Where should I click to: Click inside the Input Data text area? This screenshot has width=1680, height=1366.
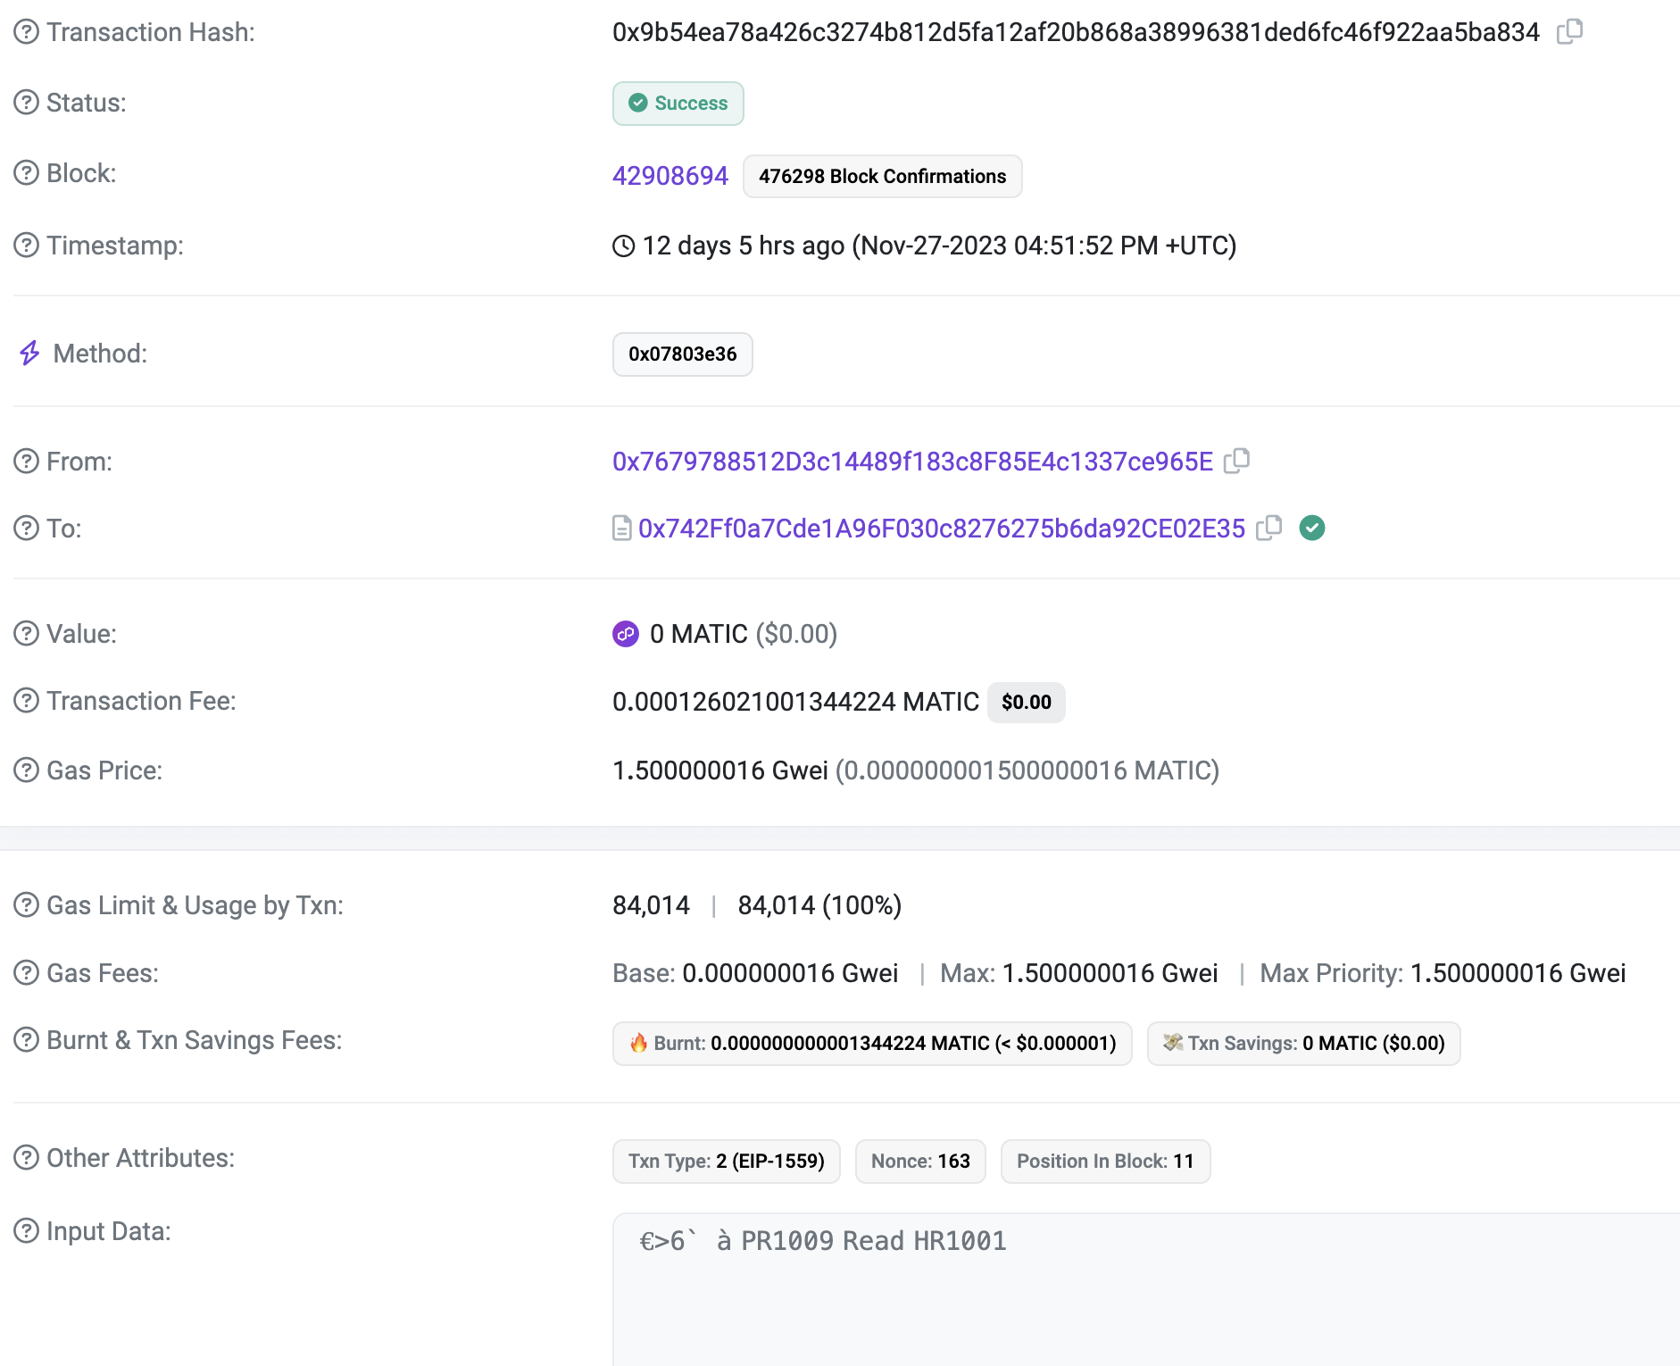(x=1143, y=1295)
